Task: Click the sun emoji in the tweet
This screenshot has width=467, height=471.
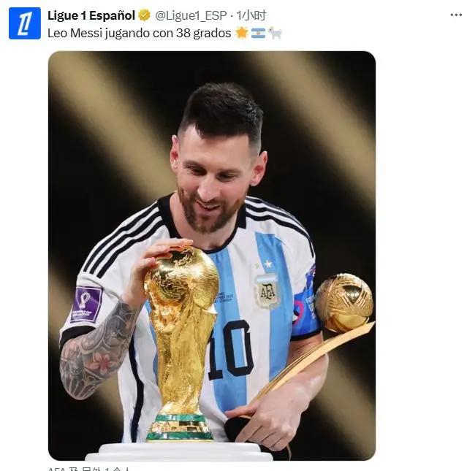Action: (x=242, y=33)
